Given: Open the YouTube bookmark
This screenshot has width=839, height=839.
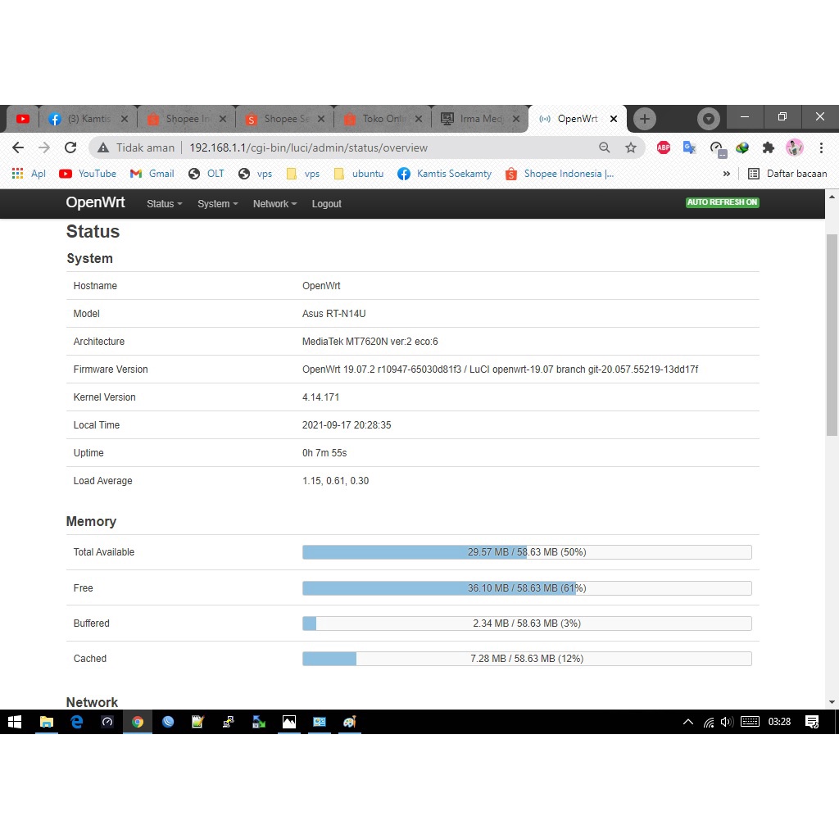Looking at the screenshot, I should coord(88,174).
